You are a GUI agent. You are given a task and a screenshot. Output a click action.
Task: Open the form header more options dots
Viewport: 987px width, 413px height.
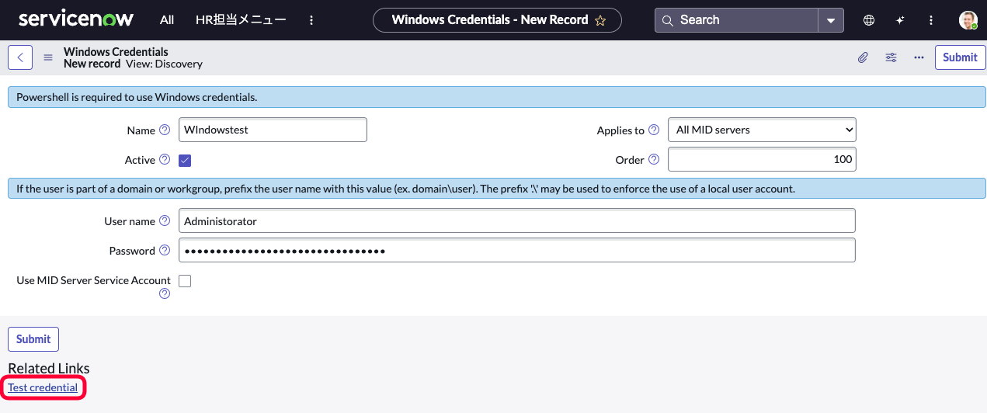click(919, 57)
